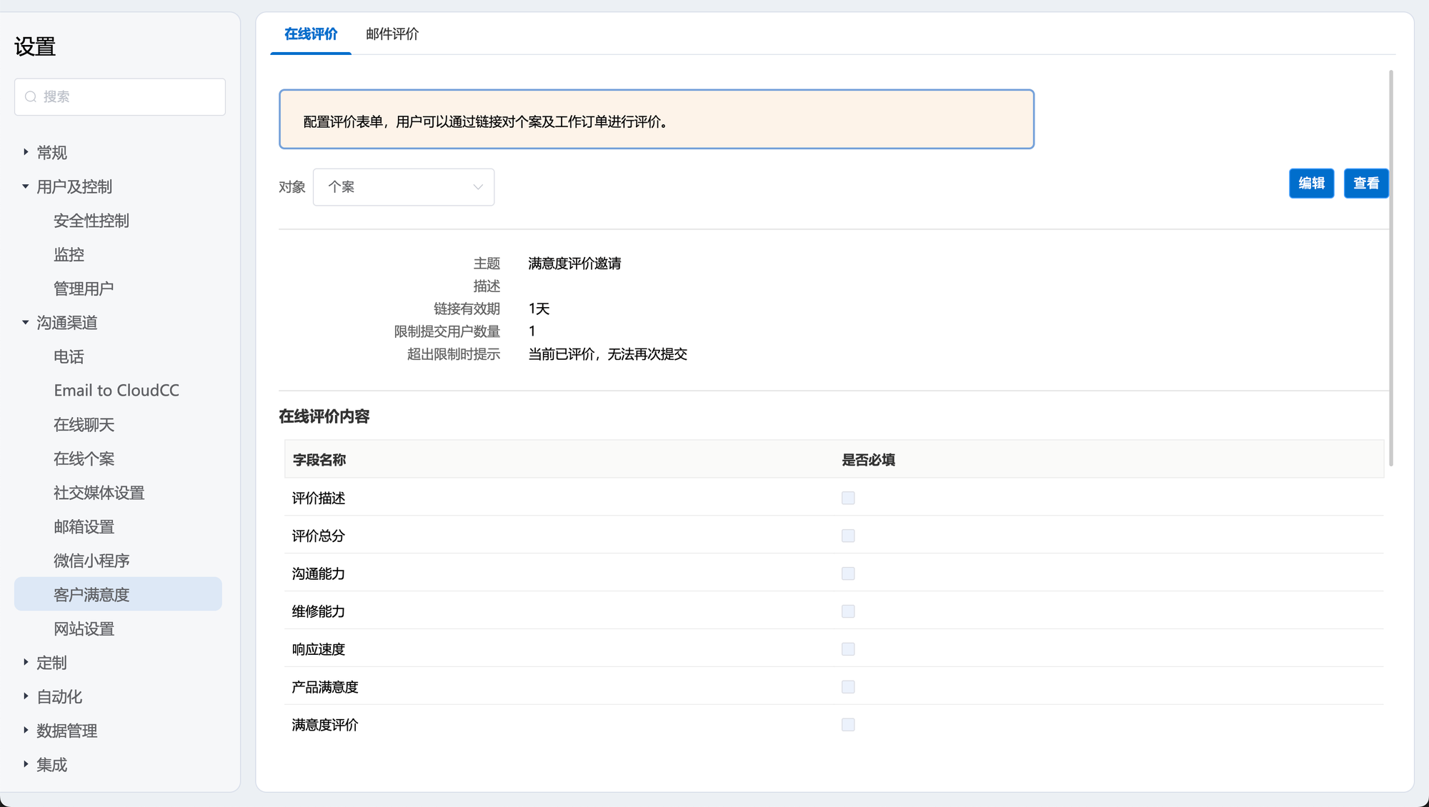Click the 查看 button
Viewport: 1429px width, 807px height.
click(1366, 184)
